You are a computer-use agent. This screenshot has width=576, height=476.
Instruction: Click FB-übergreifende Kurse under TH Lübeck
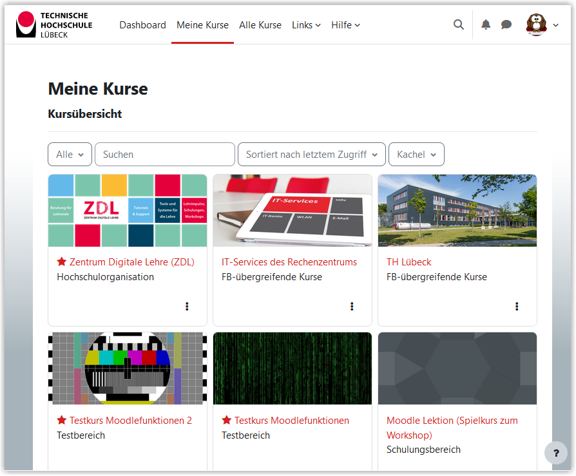(x=437, y=277)
